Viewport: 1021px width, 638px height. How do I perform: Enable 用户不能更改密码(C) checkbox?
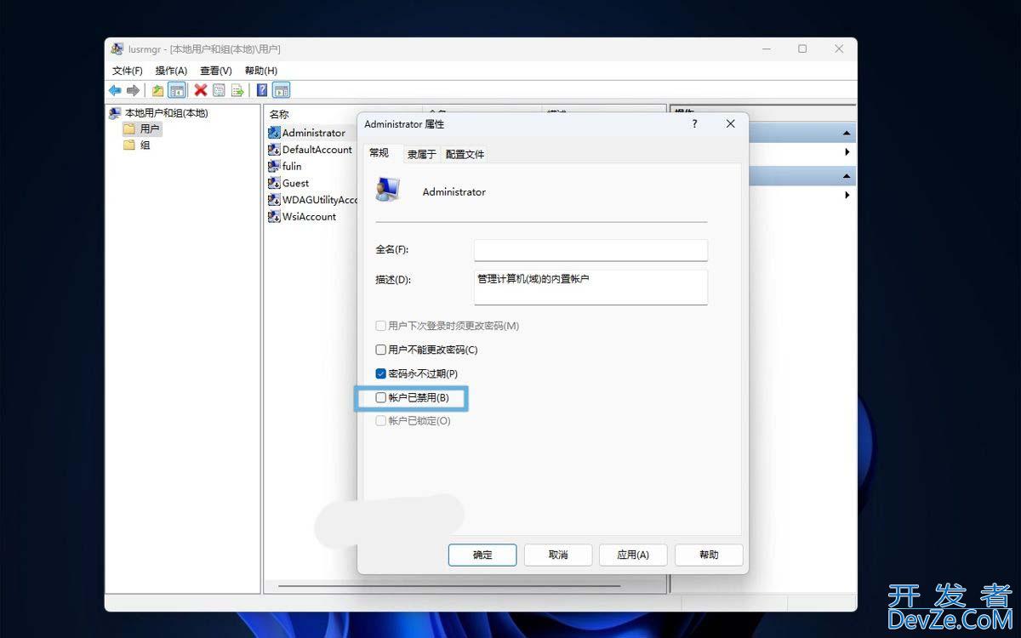tap(380, 350)
